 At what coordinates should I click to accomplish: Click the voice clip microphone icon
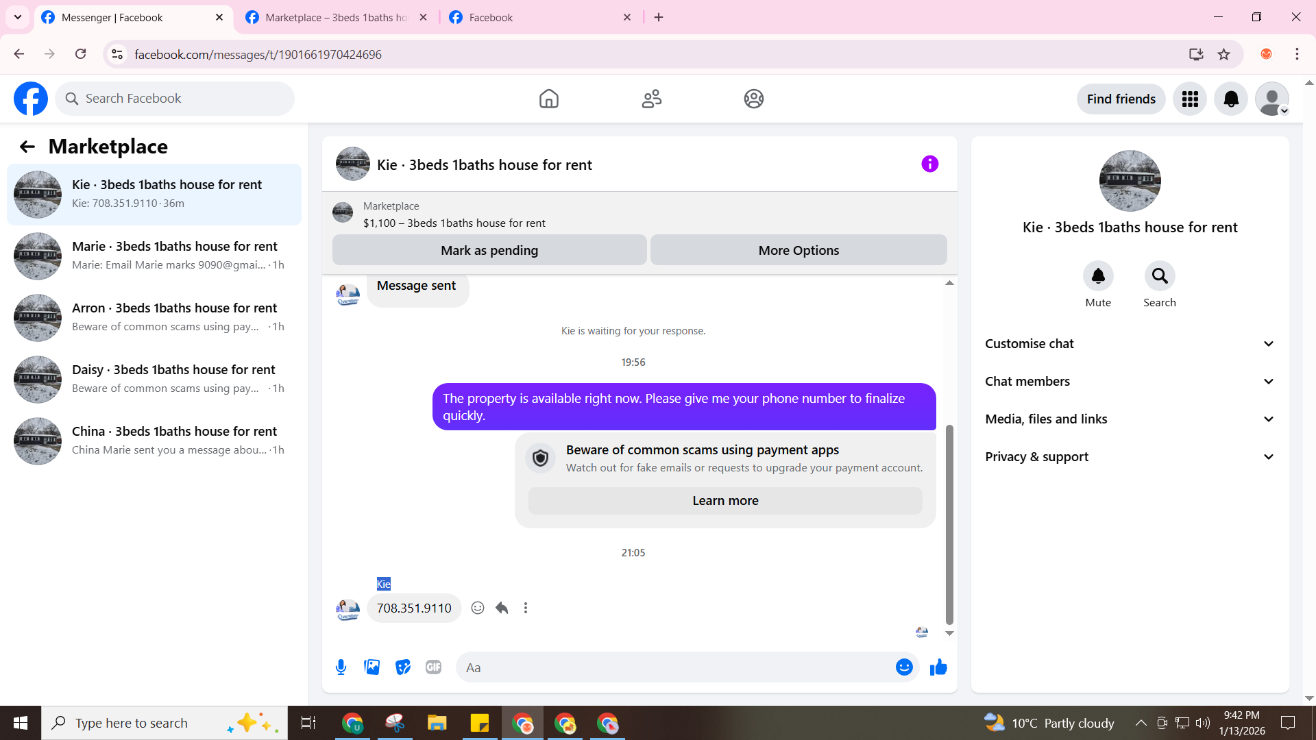341,667
